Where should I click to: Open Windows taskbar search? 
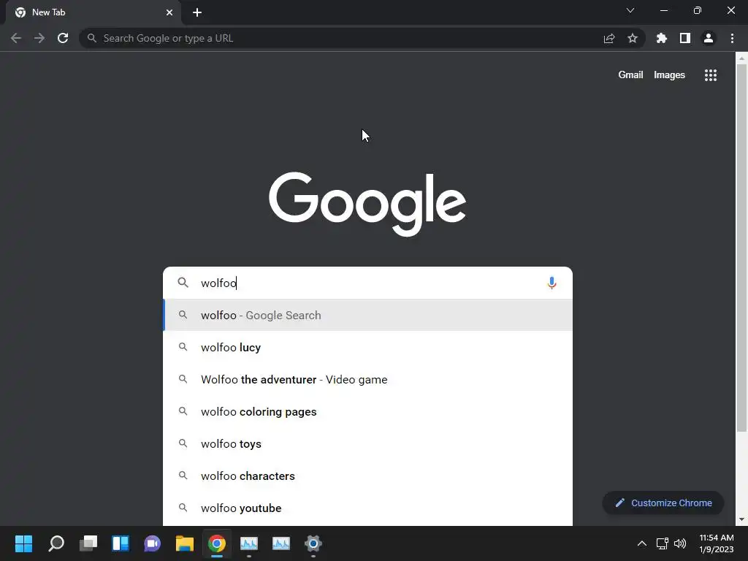click(56, 543)
